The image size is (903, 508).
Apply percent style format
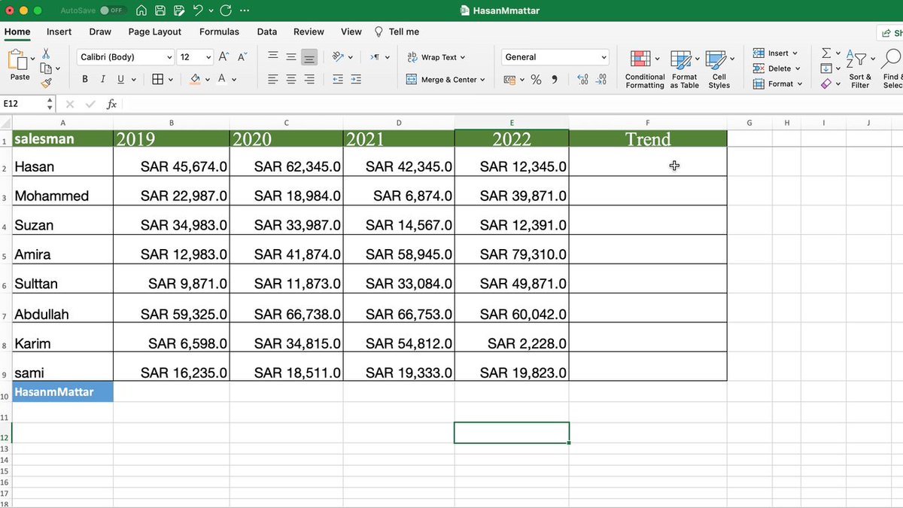pyautogui.click(x=536, y=79)
